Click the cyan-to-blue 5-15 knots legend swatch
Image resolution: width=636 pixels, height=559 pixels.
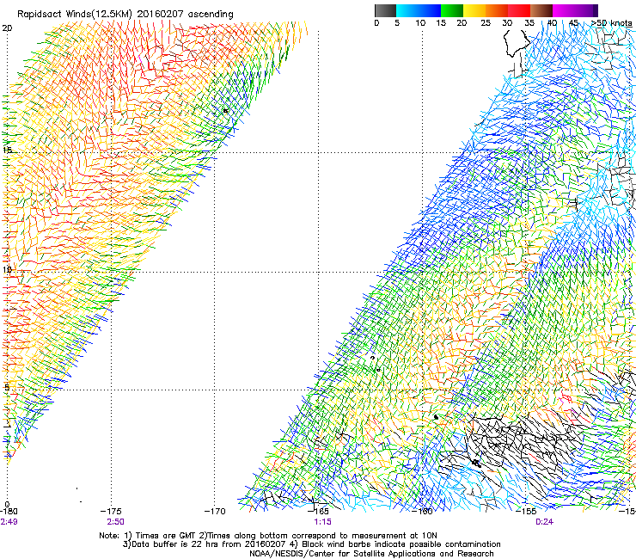419,10
